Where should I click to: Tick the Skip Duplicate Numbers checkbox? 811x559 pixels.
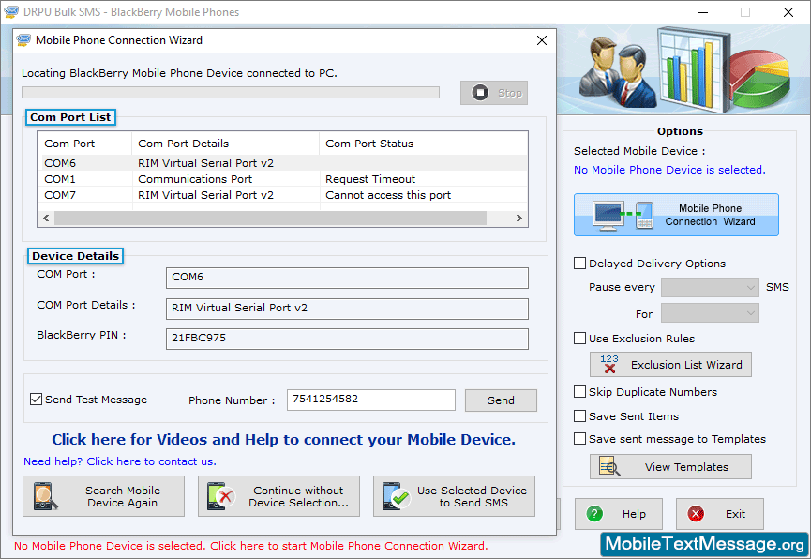579,391
